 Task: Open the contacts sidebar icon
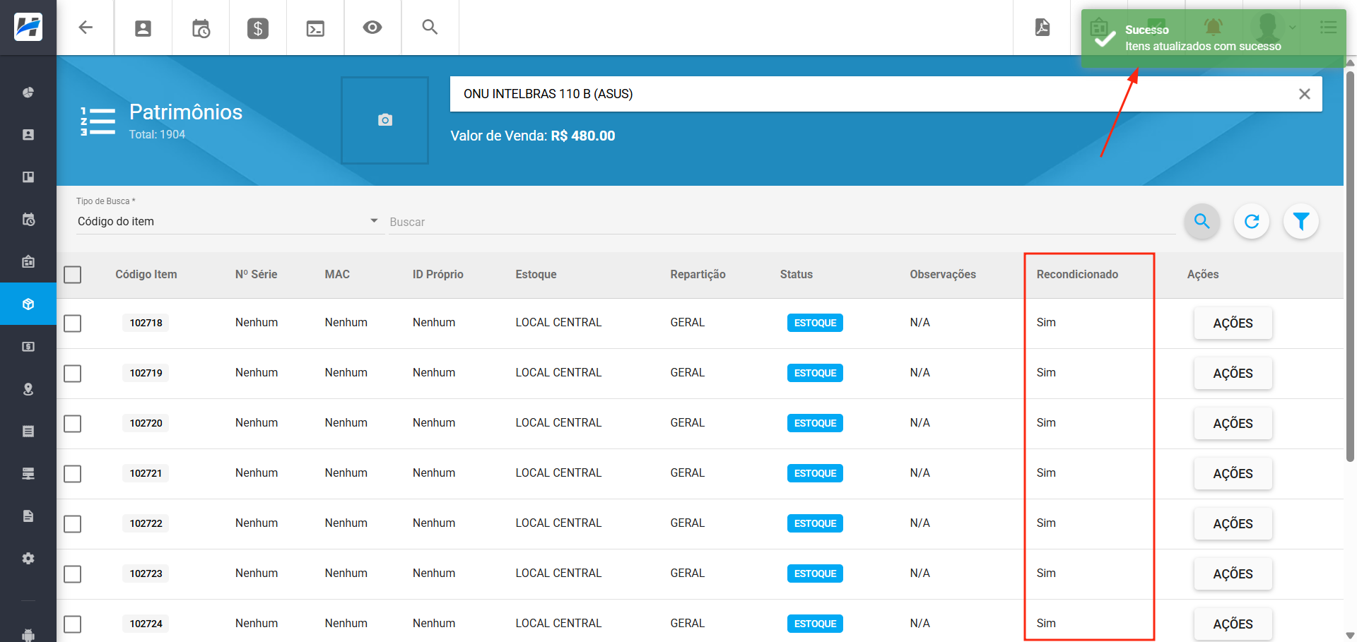(28, 135)
